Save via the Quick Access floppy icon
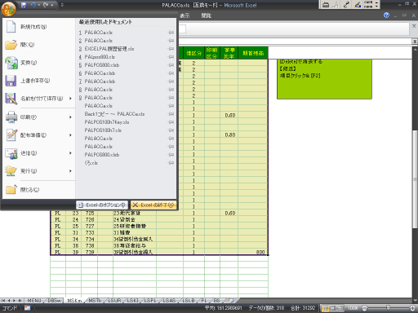Viewport: 418px width, 313px height. 24,5
